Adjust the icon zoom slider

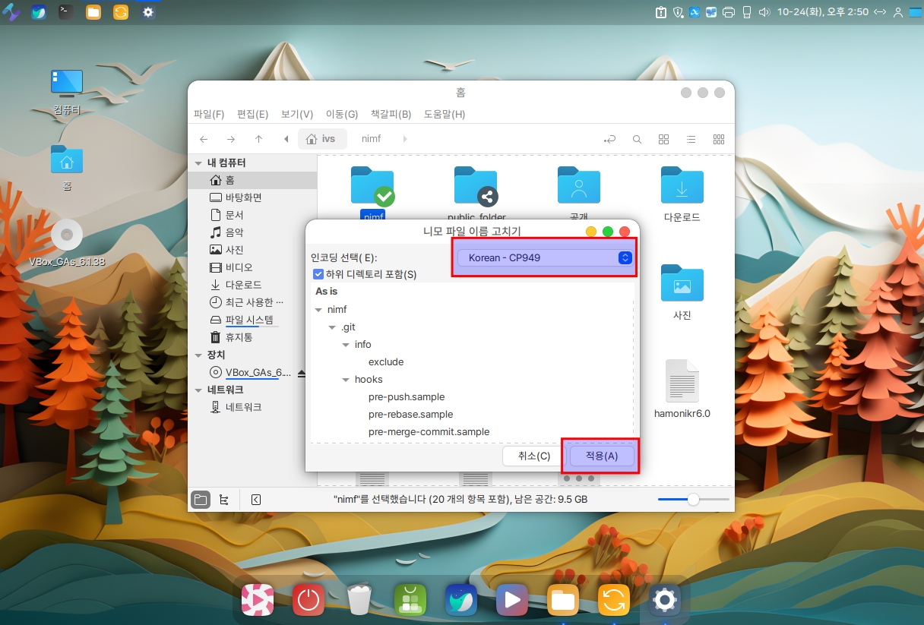click(x=692, y=500)
